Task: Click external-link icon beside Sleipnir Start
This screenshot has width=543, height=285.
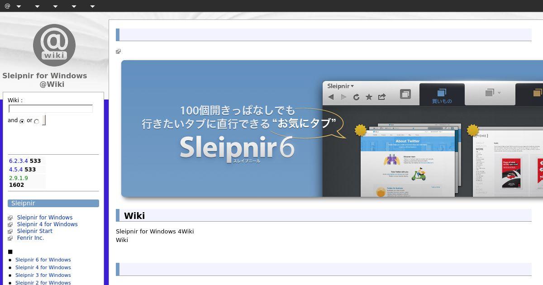Action: click(10, 232)
